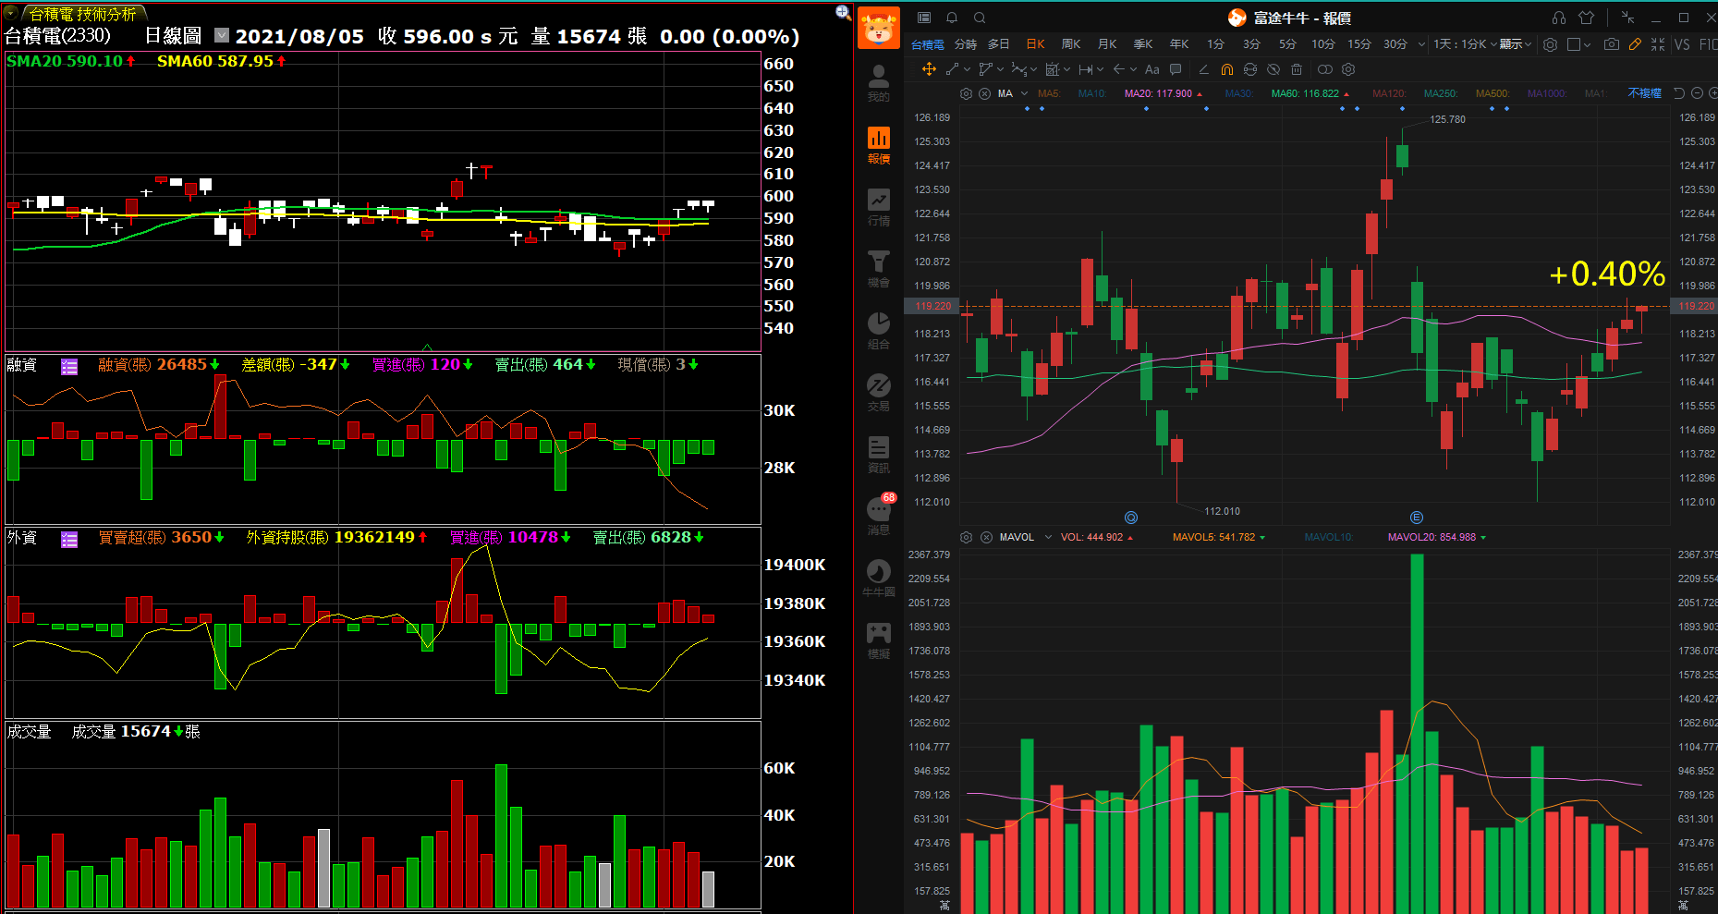Toggle the linked-rings drawing sync icon

click(1325, 69)
